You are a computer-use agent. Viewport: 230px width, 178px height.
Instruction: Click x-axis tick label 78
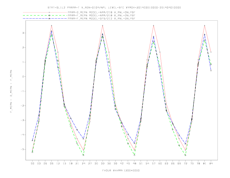(x=198, y=163)
